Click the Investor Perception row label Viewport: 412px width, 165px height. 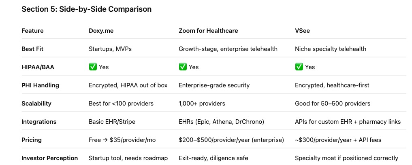tap(50, 158)
